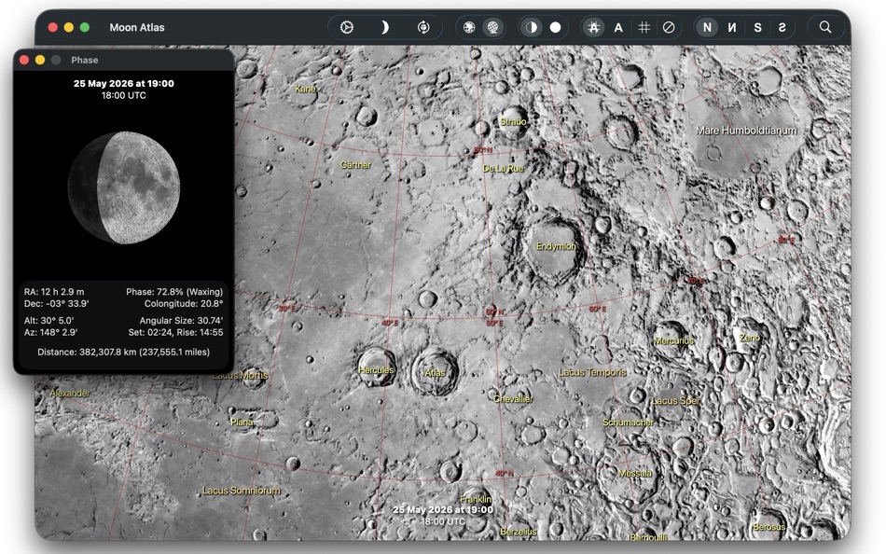Select the recenter rotation toolbar icon
Screen dimensions: 886x554
point(423,27)
